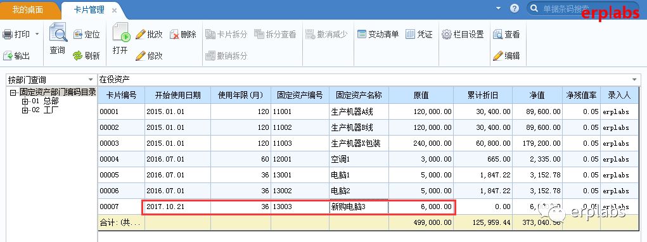
Task: Click the help question mark icon
Action: [514, 8]
